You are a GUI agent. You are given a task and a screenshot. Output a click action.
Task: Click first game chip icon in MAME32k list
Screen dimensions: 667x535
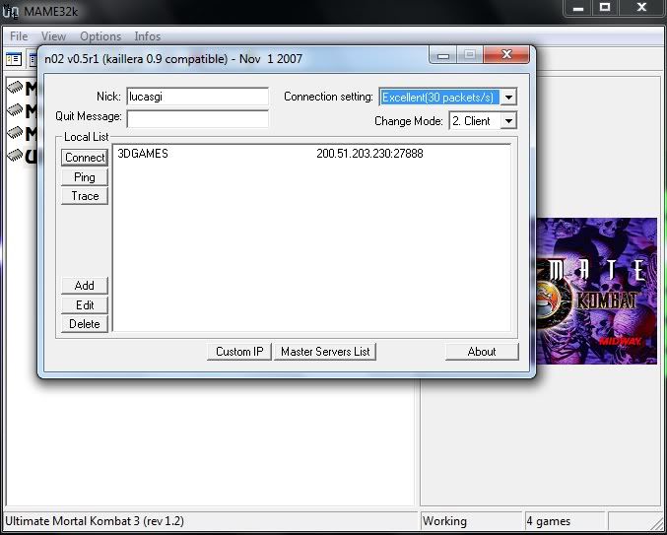pyautogui.click(x=16, y=87)
